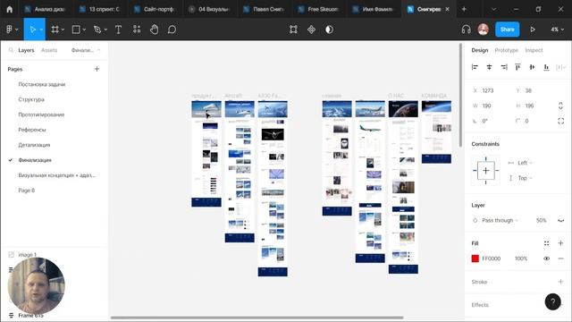Align selection to the right

click(504, 67)
